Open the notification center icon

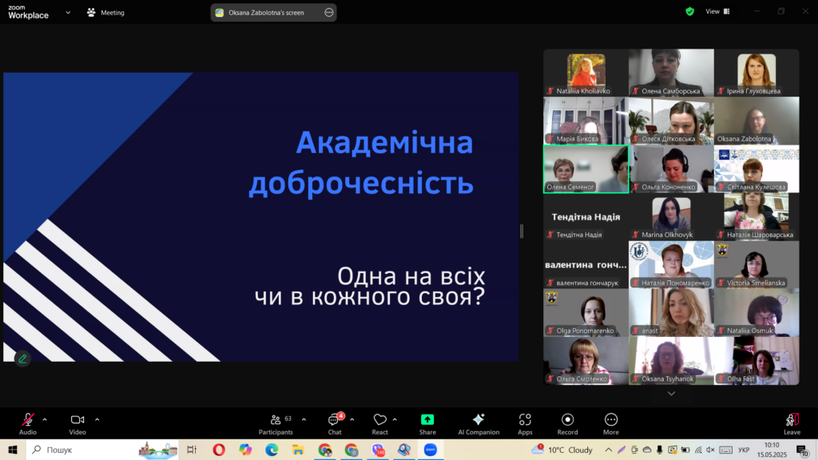pos(802,450)
